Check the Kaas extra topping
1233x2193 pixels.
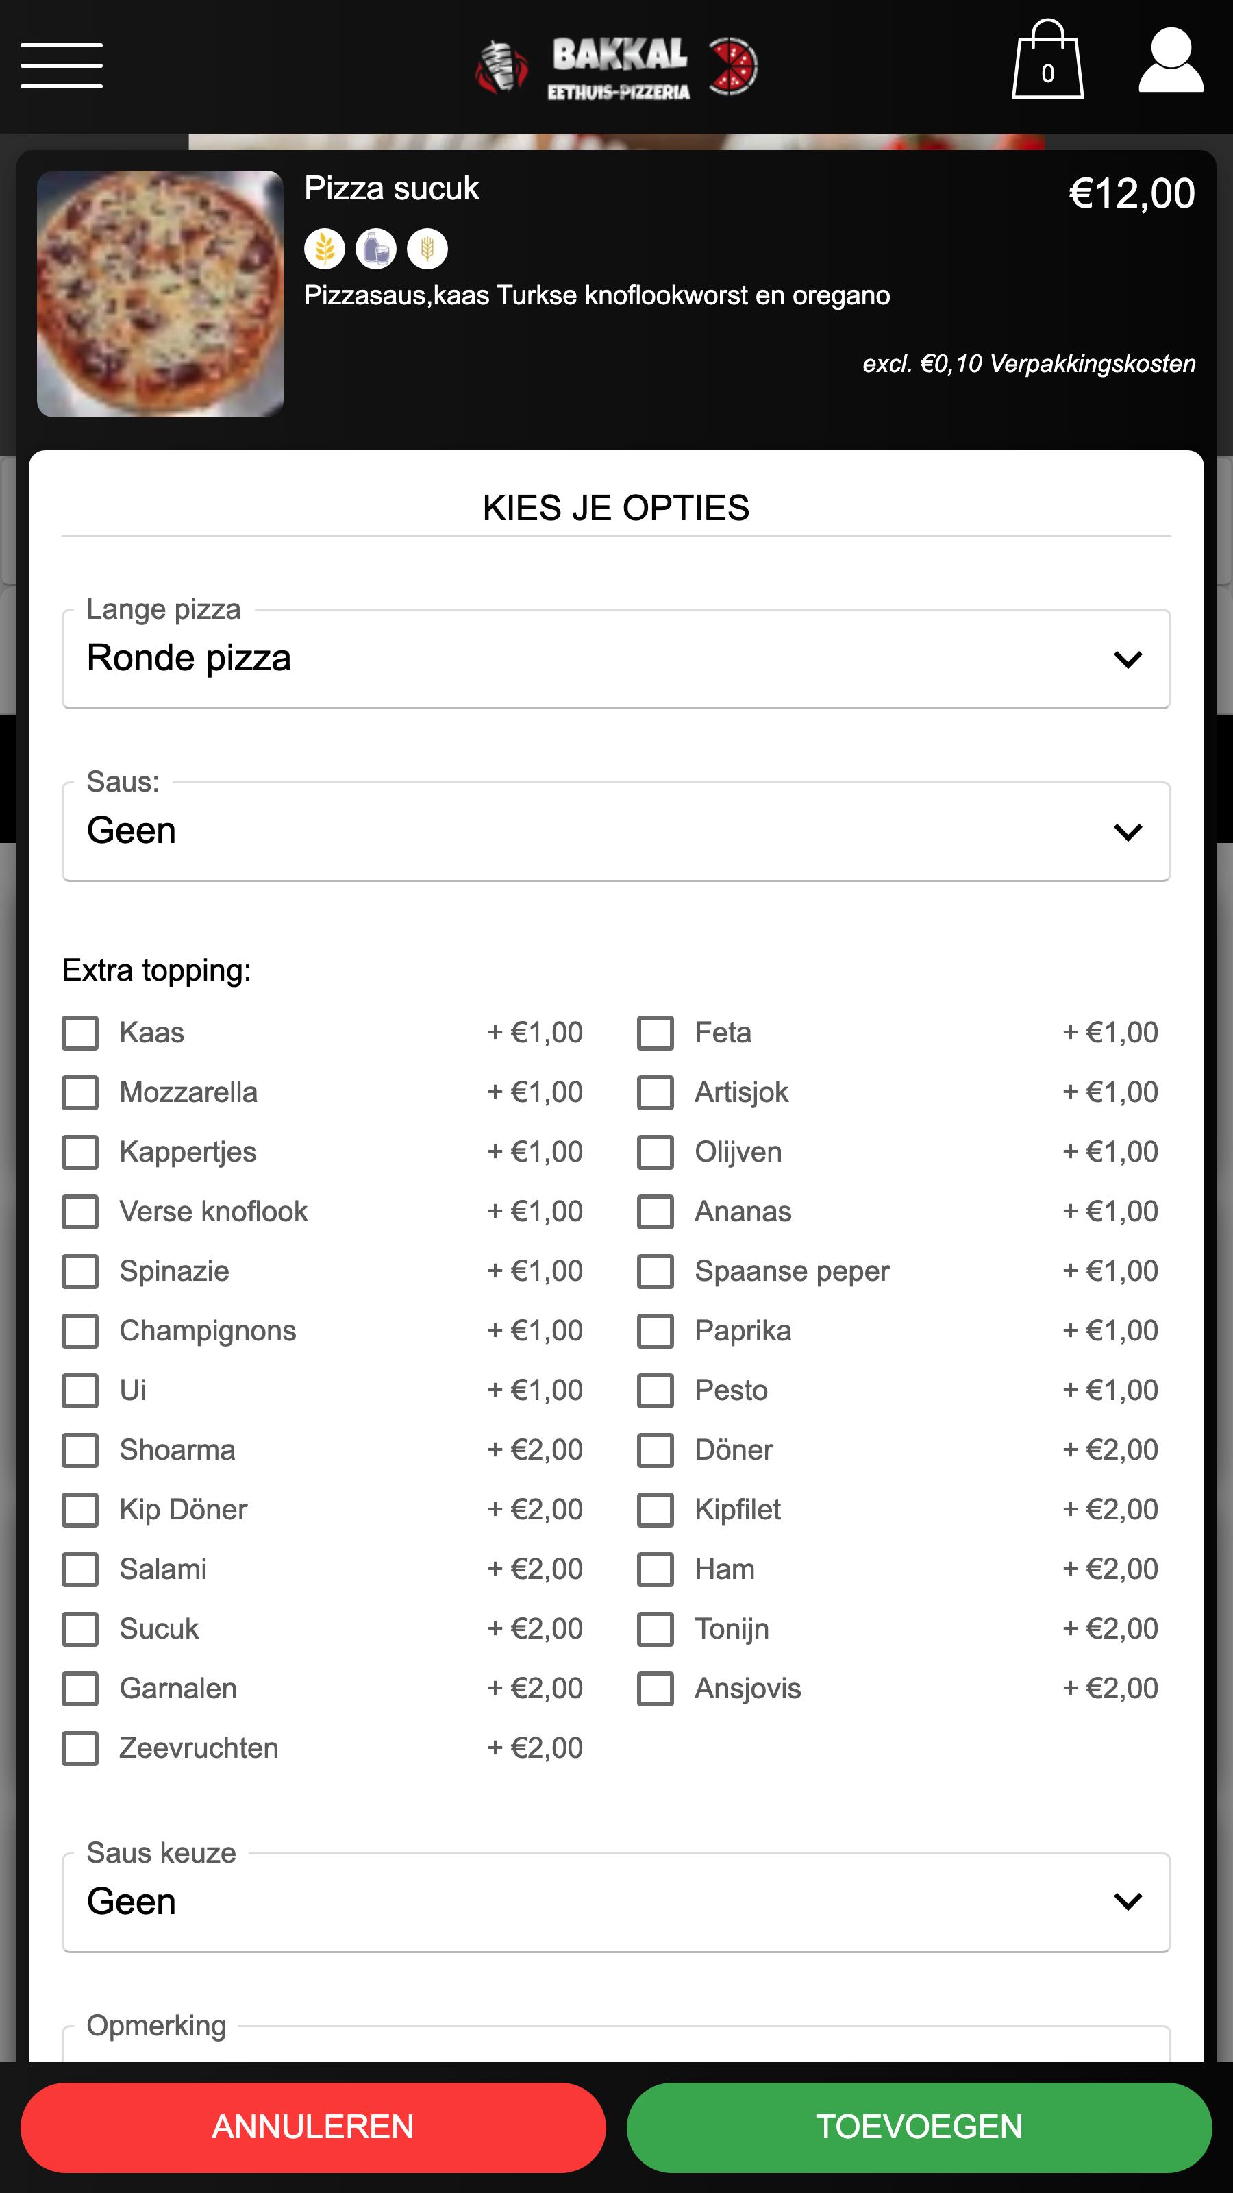pos(80,1033)
